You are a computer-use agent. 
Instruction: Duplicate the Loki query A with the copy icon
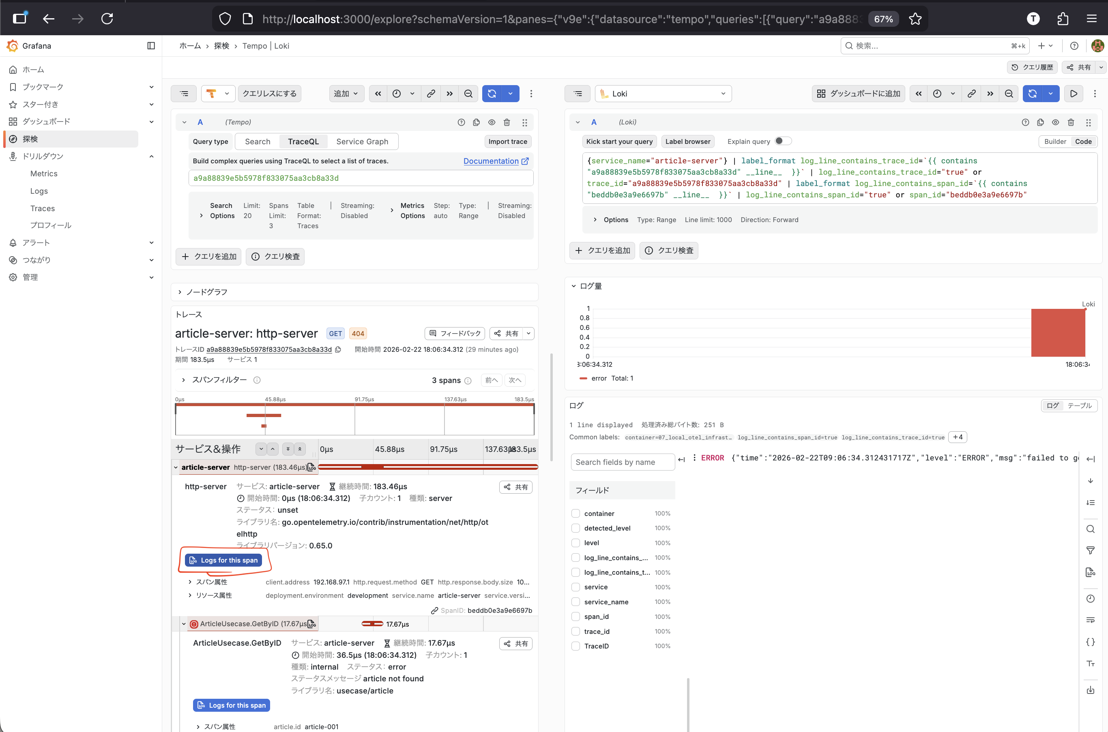(1040, 122)
